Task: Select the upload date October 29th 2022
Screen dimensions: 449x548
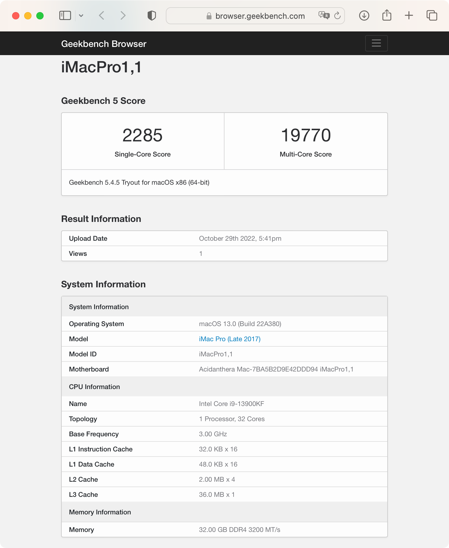Action: pos(240,239)
